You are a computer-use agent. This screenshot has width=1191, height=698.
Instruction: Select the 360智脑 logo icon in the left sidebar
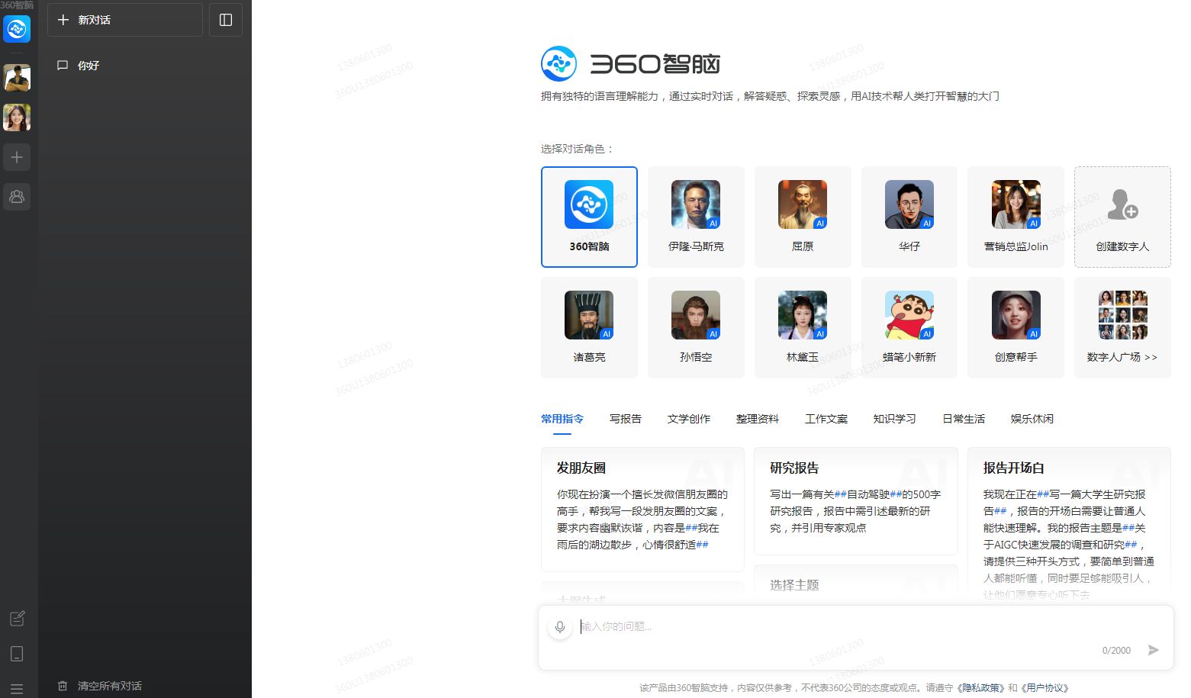pos(17,29)
